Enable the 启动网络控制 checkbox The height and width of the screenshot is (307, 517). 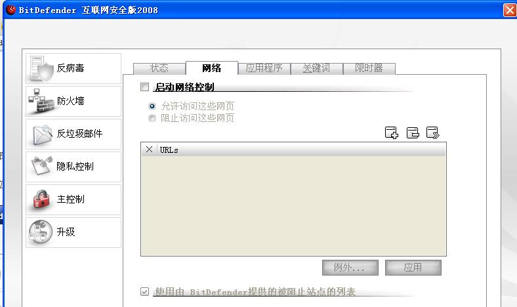(144, 87)
